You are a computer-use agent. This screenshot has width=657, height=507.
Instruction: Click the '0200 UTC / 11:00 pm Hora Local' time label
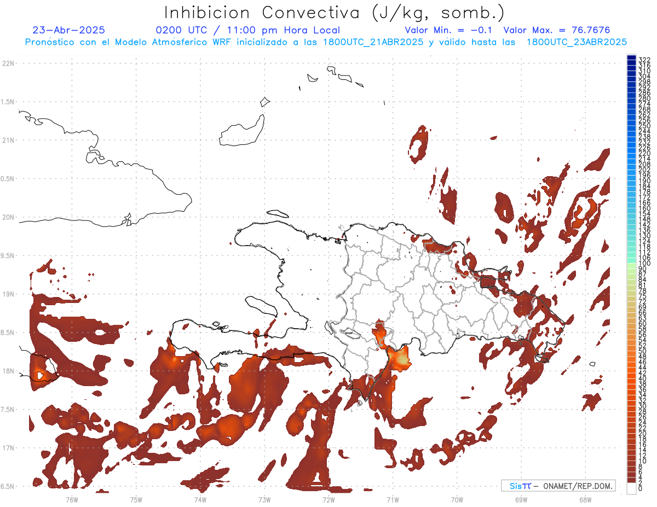click(248, 31)
